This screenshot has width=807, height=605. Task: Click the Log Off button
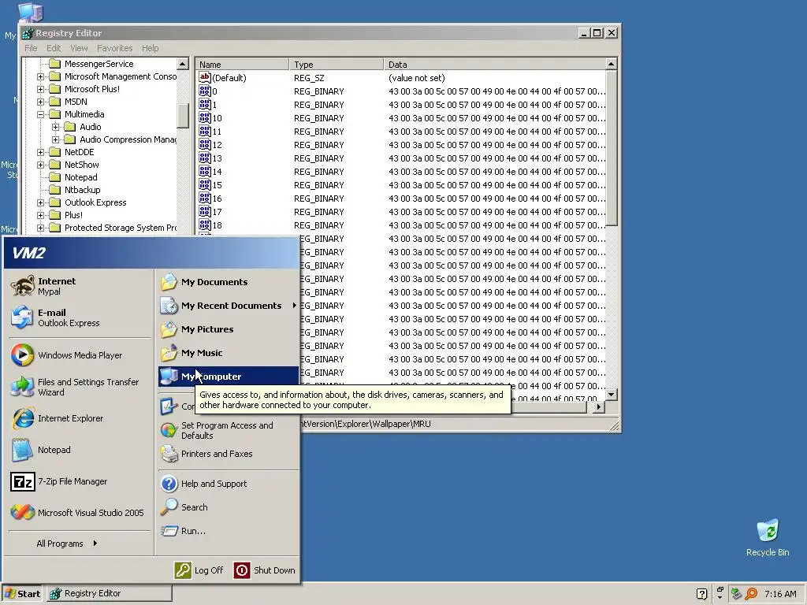point(199,570)
